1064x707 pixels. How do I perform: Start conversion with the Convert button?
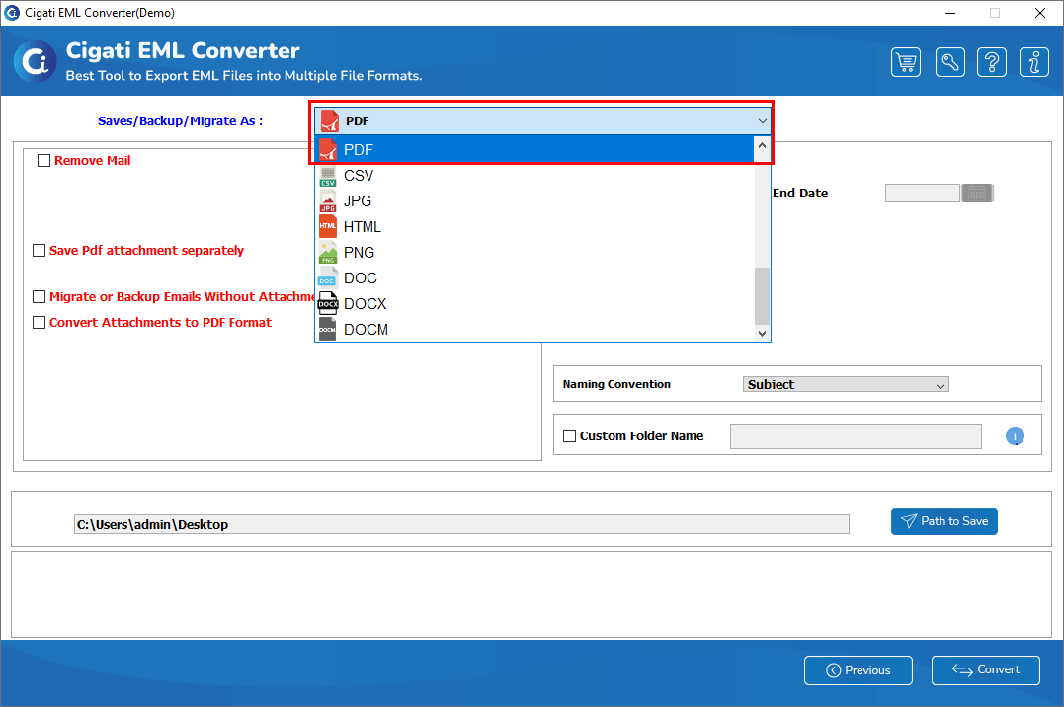[985, 670]
